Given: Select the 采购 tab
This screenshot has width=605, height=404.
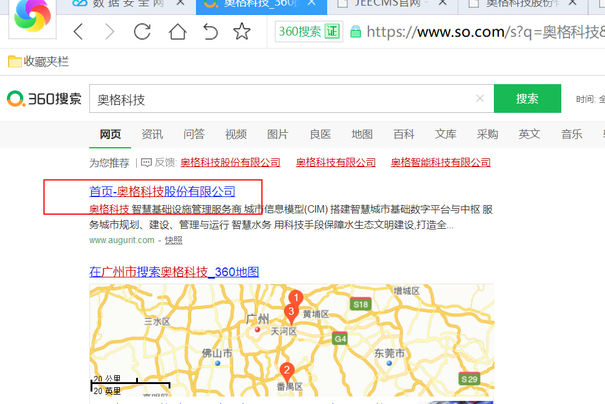Looking at the screenshot, I should 488,135.
